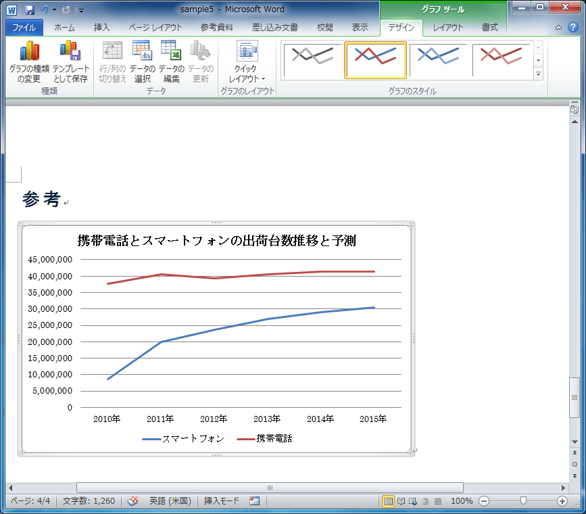The height and width of the screenshot is (514, 586).
Task: Click language 英語 (米国) in status bar
Action: tap(170, 501)
